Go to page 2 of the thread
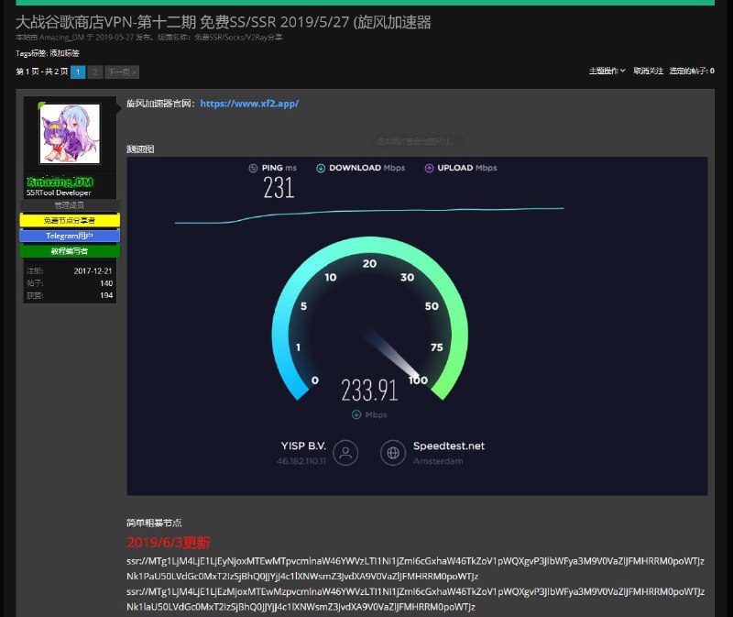 tap(95, 72)
